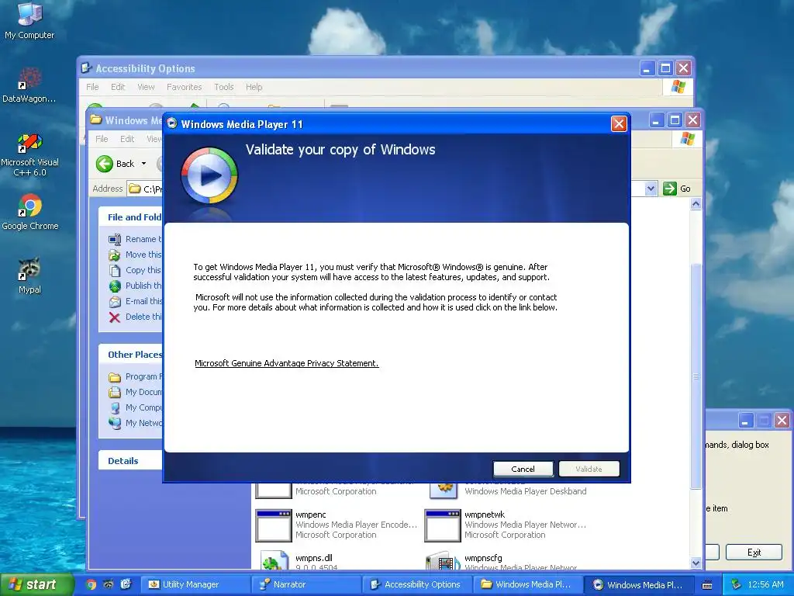
Task: Click E-mail this file envelope icon
Action: pyautogui.click(x=115, y=302)
